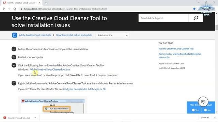Click the Creative_Cloud_Se...exe downloaded file
The image size is (218, 122).
pos(19,118)
